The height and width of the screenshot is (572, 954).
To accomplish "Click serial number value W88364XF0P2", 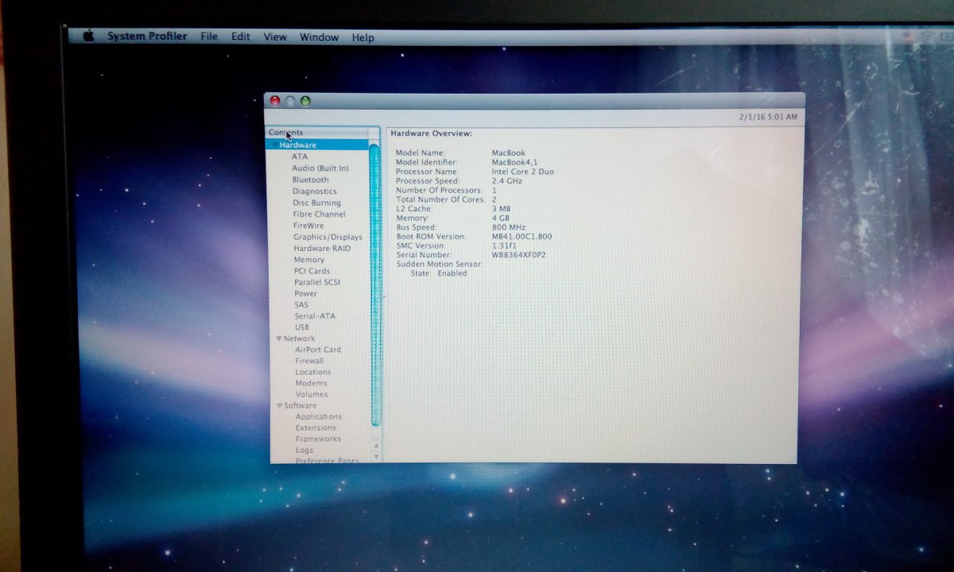I will tap(519, 255).
